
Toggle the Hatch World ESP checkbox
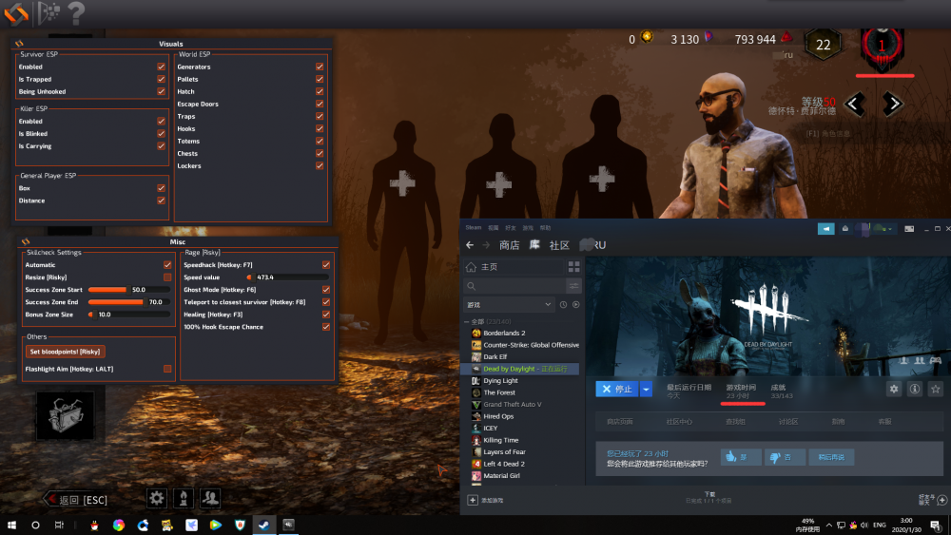320,91
